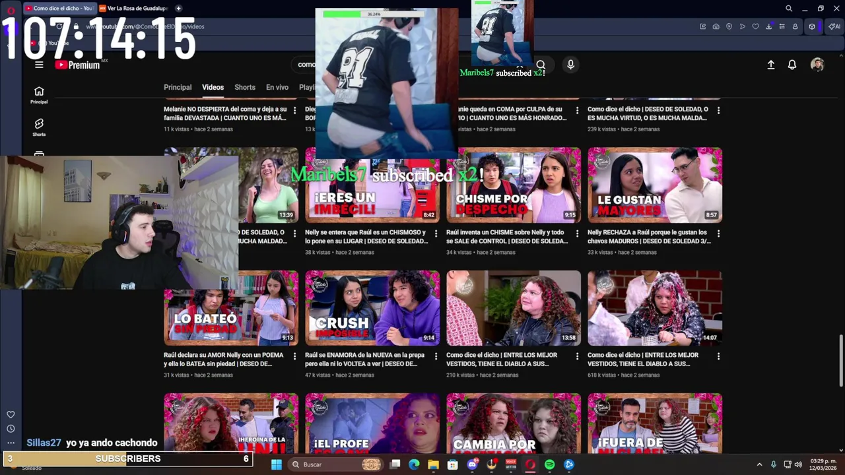This screenshot has height=475, width=845.
Task: Switch to channel Principal tab
Action: tap(178, 87)
